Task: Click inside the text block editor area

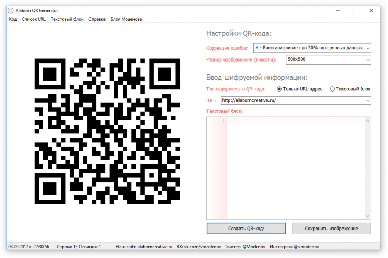Action: [x=295, y=168]
